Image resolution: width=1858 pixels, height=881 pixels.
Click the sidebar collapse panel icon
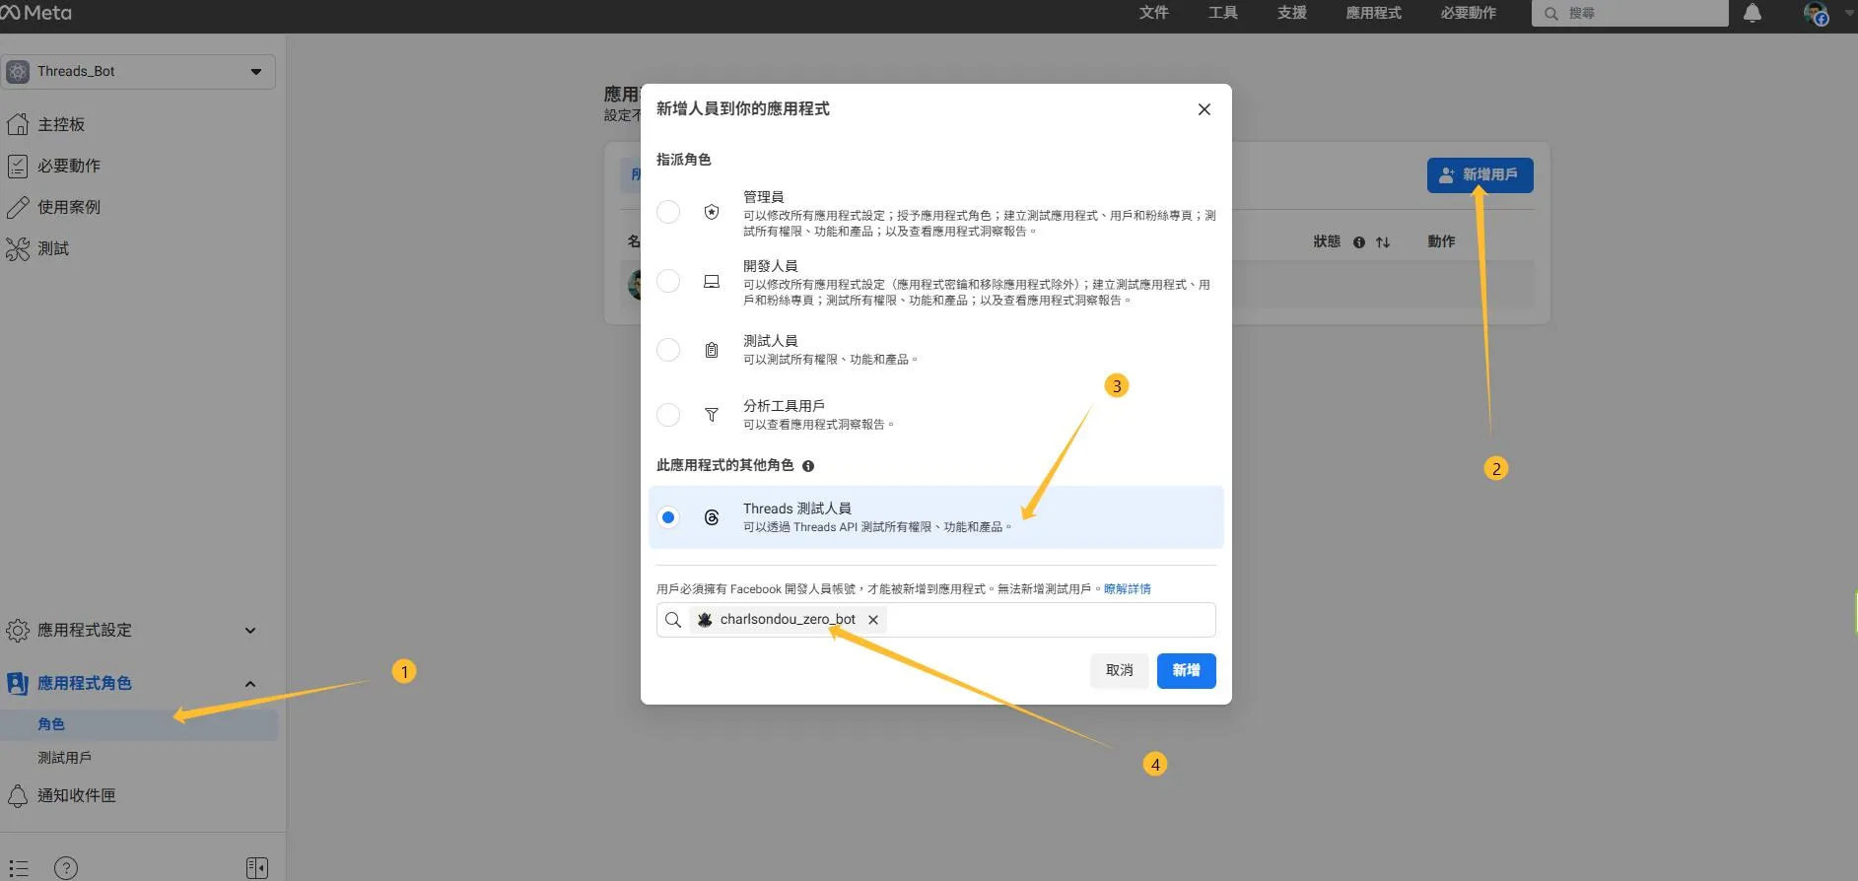(x=256, y=867)
